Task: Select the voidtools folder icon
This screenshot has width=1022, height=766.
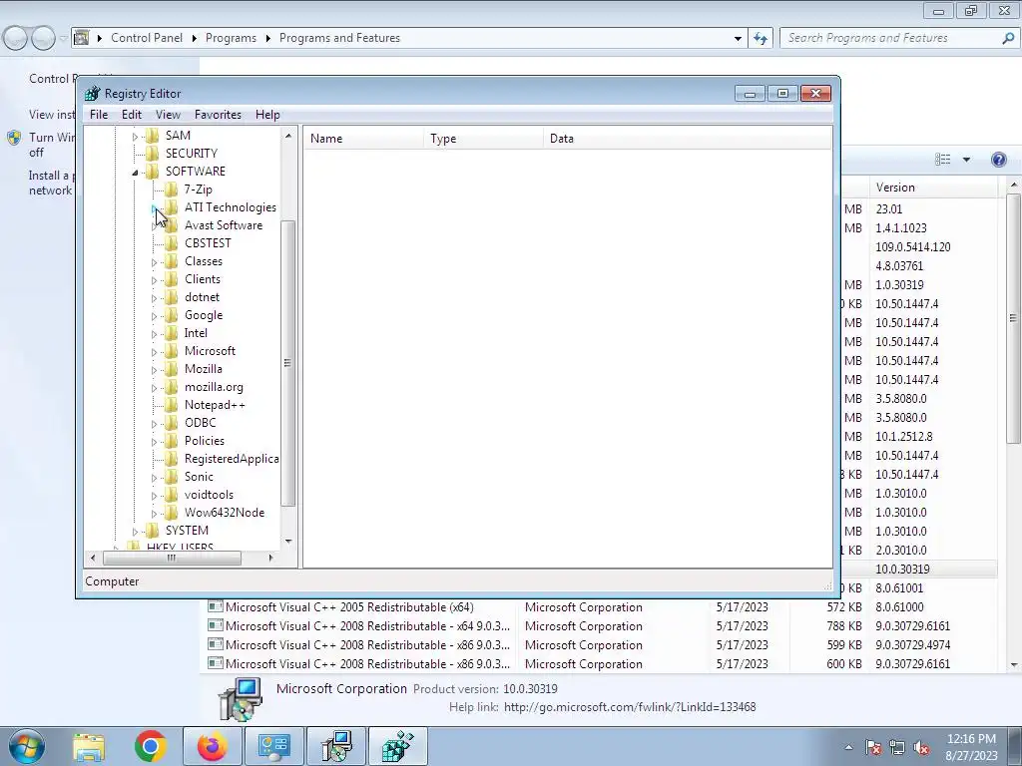Action: (x=172, y=495)
